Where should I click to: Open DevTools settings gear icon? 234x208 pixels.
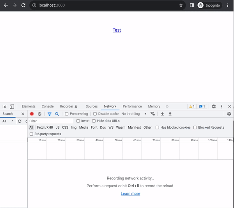[x=214, y=106]
